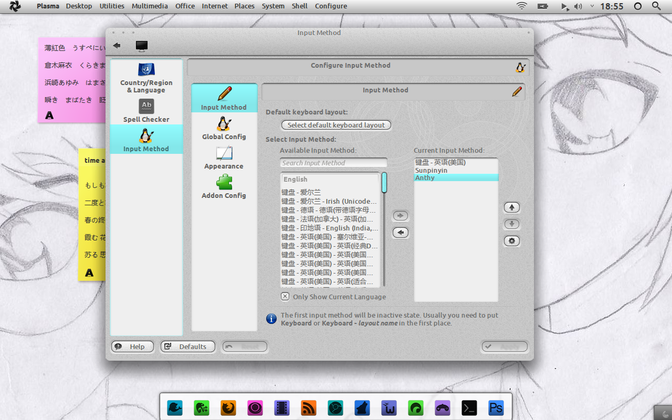Collapse the English group header in list
672x420 pixels.
[x=330, y=180]
